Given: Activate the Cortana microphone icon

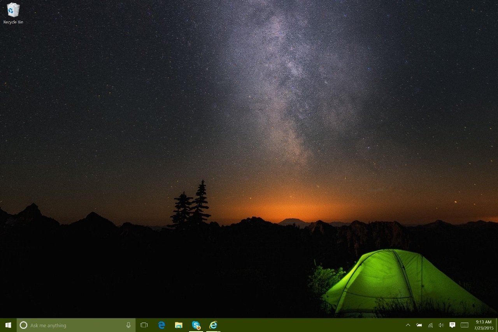Looking at the screenshot, I should point(128,325).
